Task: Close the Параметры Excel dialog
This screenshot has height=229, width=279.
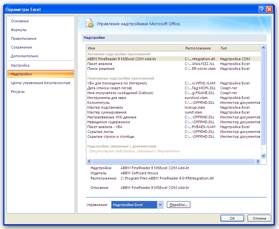Action: 269,9
